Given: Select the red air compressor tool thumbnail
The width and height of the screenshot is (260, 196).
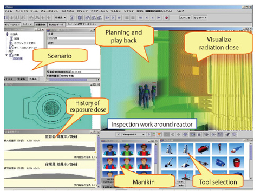Looking at the screenshot, I should 203,149.
